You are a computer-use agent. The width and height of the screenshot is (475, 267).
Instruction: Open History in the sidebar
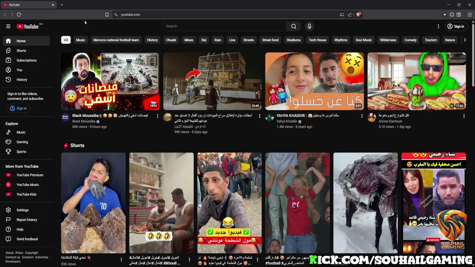26,79
